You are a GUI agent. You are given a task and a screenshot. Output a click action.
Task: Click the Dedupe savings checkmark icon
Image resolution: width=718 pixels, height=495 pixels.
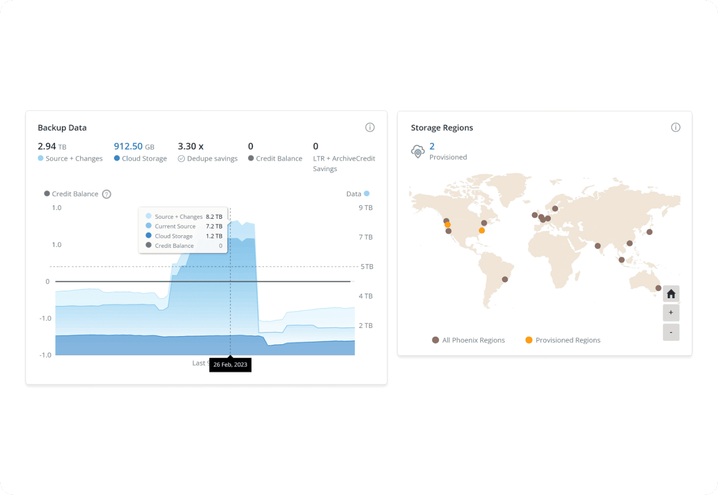[x=181, y=159]
